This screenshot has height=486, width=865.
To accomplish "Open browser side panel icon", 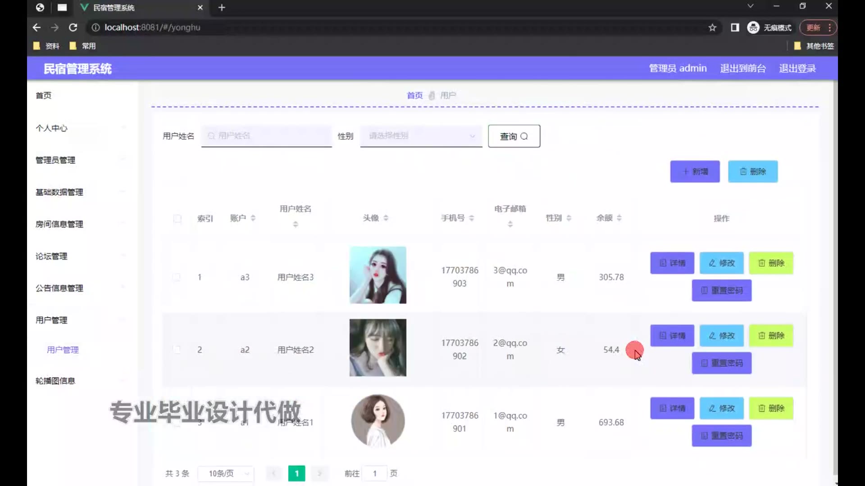I will point(735,27).
